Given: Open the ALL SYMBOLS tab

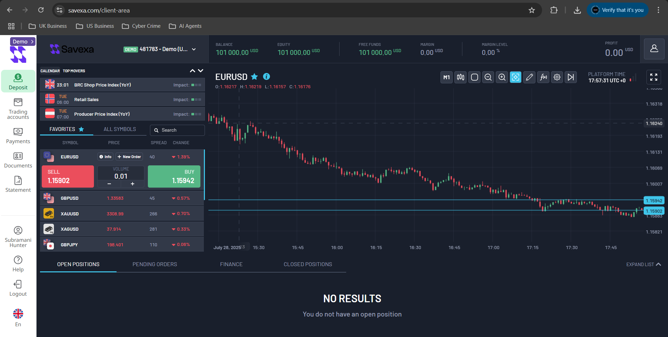Looking at the screenshot, I should pyautogui.click(x=119, y=129).
